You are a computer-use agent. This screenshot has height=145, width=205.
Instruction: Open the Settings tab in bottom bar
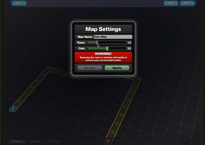(x=17, y=141)
